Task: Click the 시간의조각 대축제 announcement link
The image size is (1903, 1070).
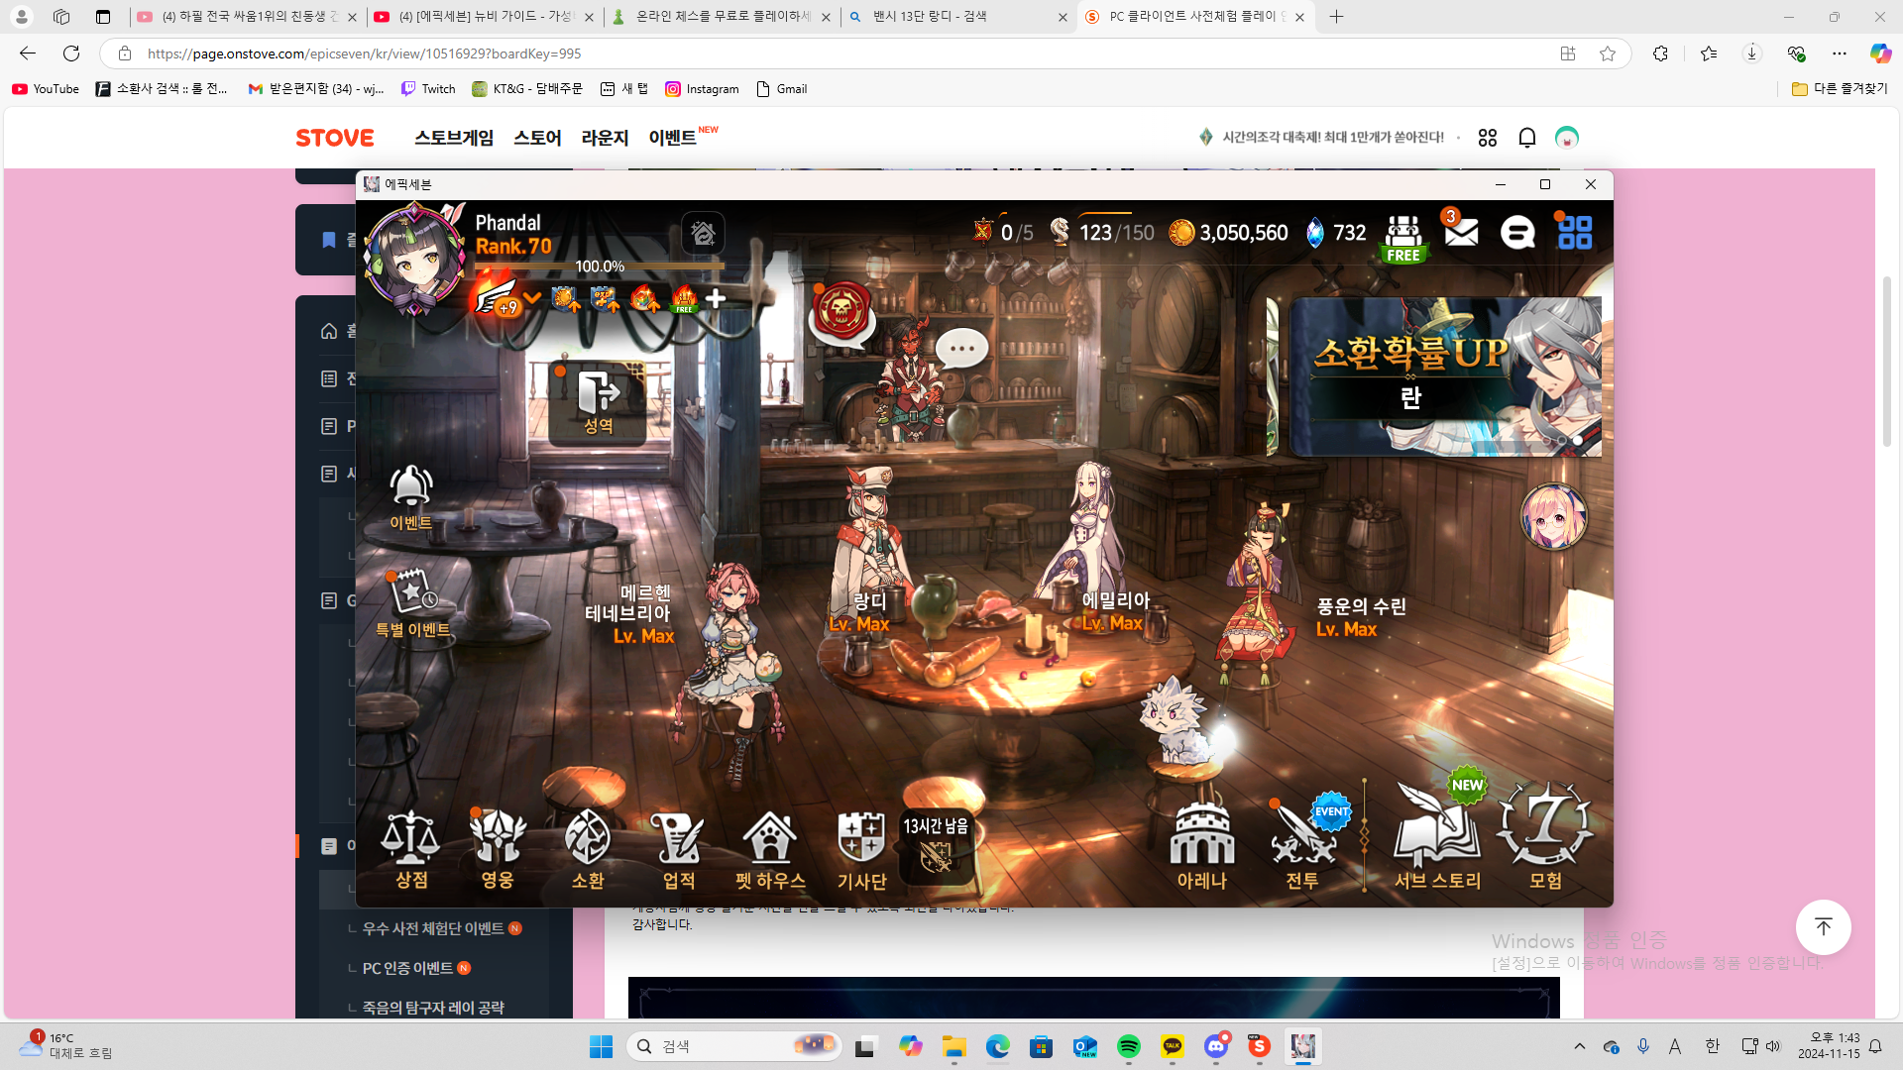Action: (x=1333, y=138)
